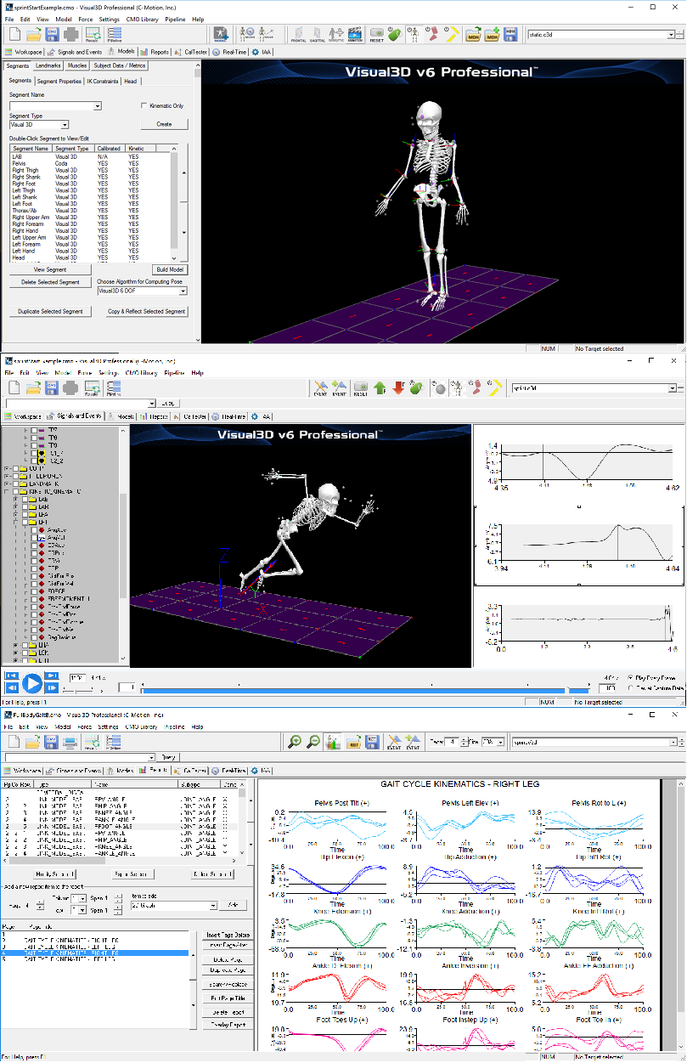Click RESET icon in top window toolbar
This screenshot has width=687, height=1063.
pos(376,34)
